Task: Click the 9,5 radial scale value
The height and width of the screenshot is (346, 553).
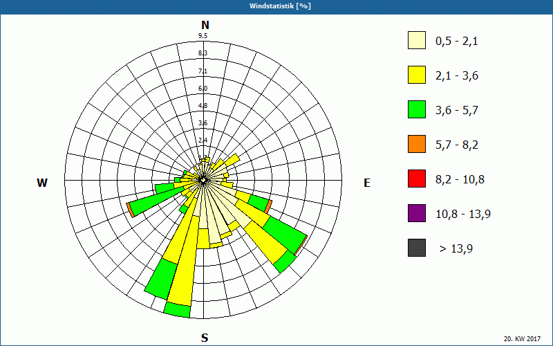Action: tap(203, 36)
